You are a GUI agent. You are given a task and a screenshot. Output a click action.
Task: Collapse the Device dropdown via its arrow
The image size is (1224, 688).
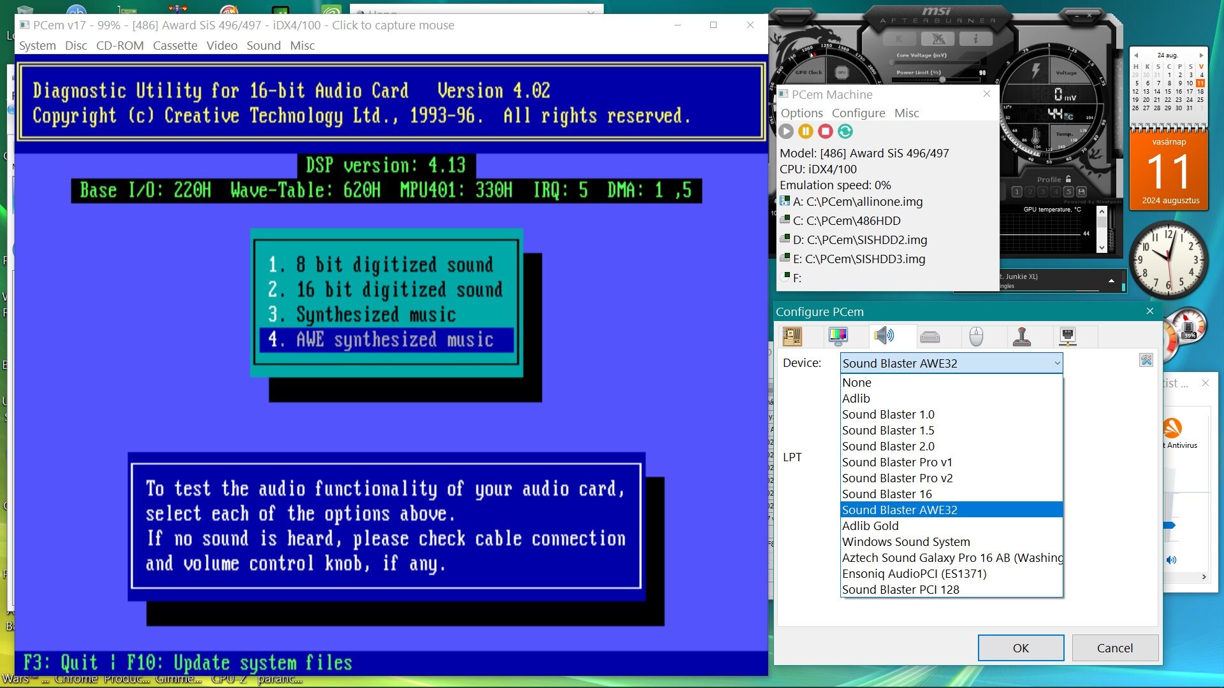(1056, 363)
